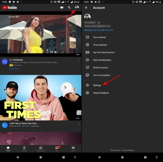This screenshot has height=162, width=163.
Task: Open Time watched stats
Action: (x=122, y=45)
